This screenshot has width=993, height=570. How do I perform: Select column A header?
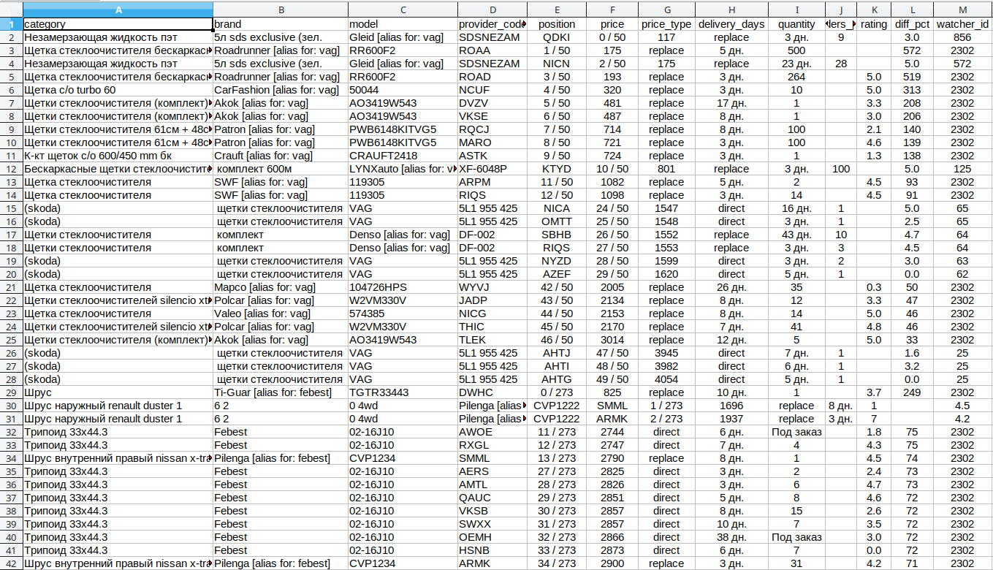(118, 10)
